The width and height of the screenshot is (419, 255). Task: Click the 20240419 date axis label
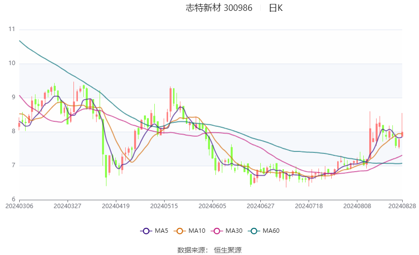116,206
